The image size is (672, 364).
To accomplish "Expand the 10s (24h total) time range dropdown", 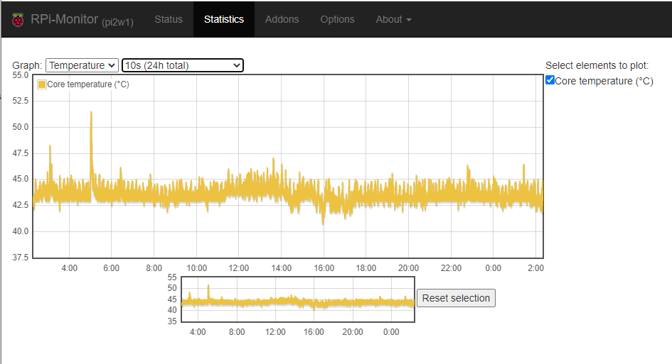I will click(x=183, y=65).
